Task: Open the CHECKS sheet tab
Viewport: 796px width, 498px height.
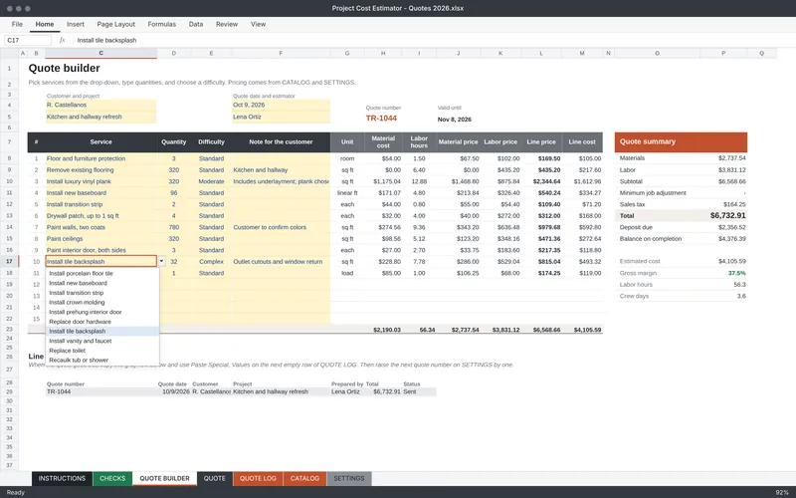Action: point(112,478)
